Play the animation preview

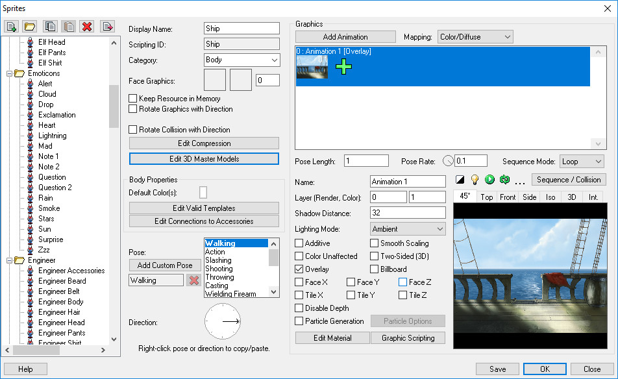click(489, 180)
